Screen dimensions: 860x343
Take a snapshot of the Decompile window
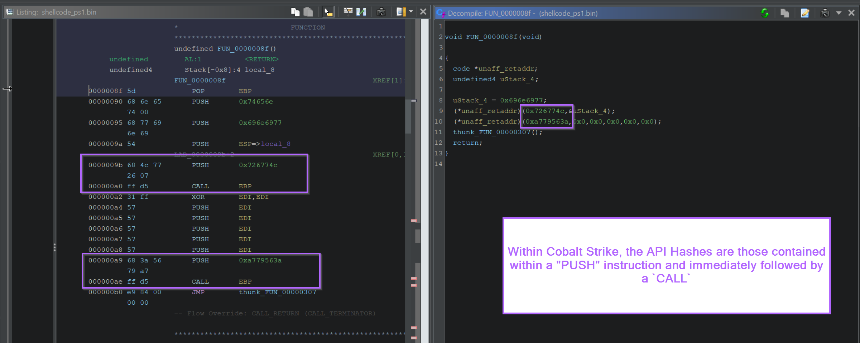(x=825, y=13)
